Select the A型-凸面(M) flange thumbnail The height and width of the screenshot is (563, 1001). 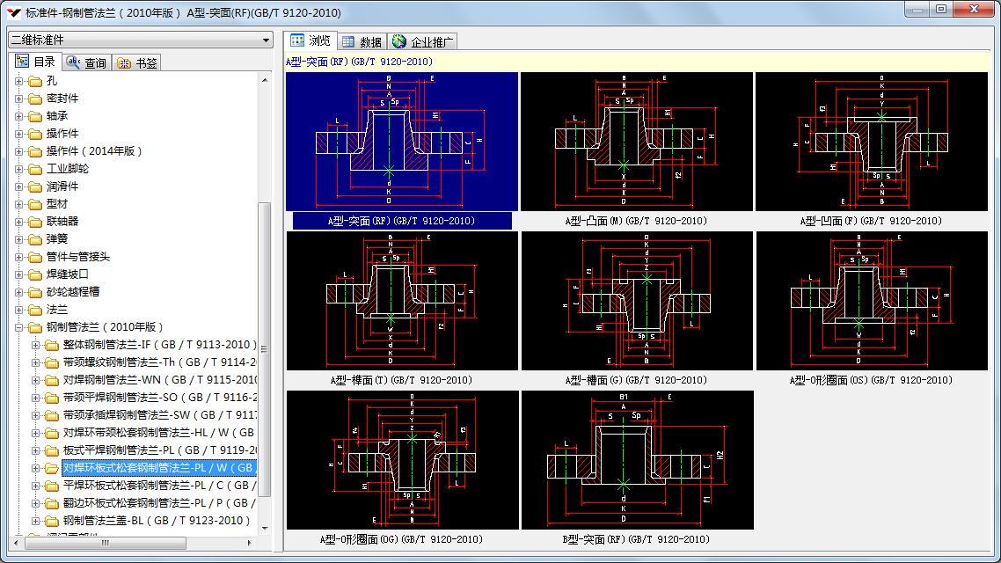coord(636,142)
